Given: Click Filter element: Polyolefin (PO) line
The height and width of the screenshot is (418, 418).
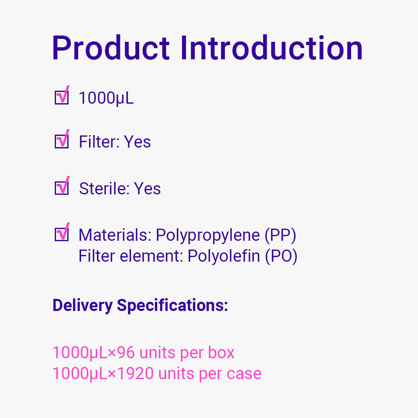Looking at the screenshot, I should [188, 257].
